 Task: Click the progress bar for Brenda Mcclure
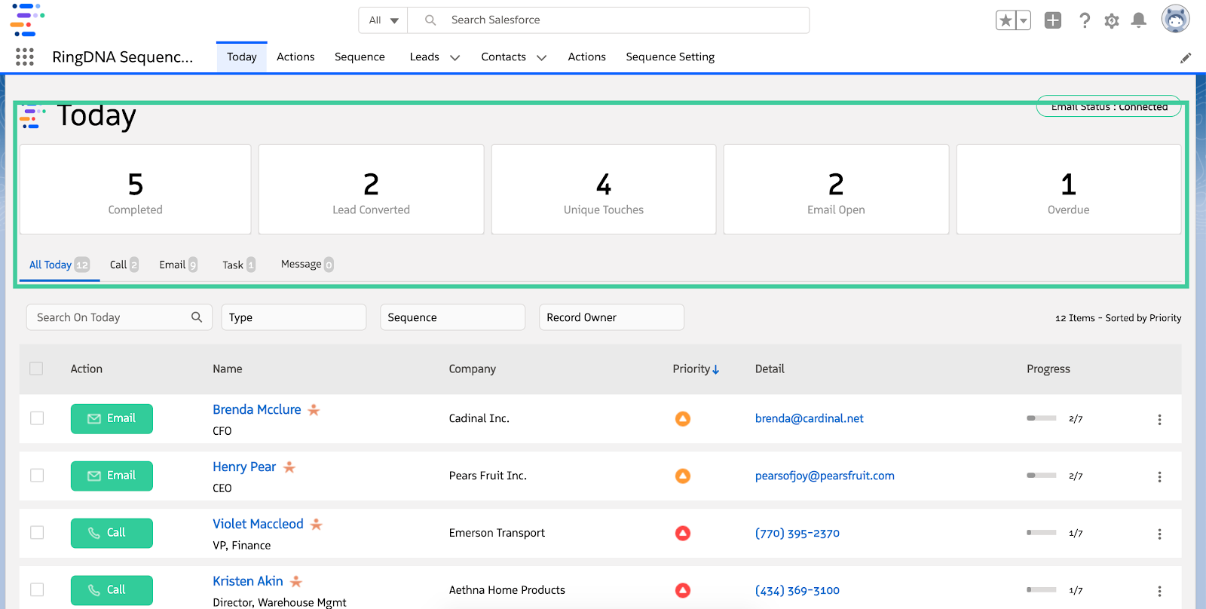click(x=1042, y=418)
